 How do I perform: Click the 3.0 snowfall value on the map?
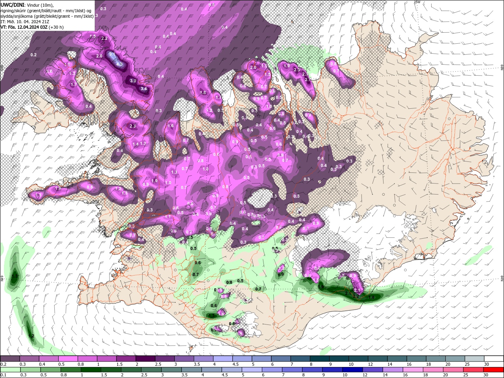pos(133,81)
